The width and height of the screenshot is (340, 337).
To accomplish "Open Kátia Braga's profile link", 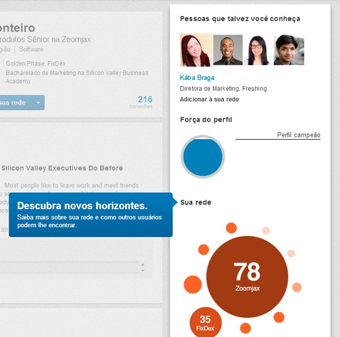I will 197,77.
